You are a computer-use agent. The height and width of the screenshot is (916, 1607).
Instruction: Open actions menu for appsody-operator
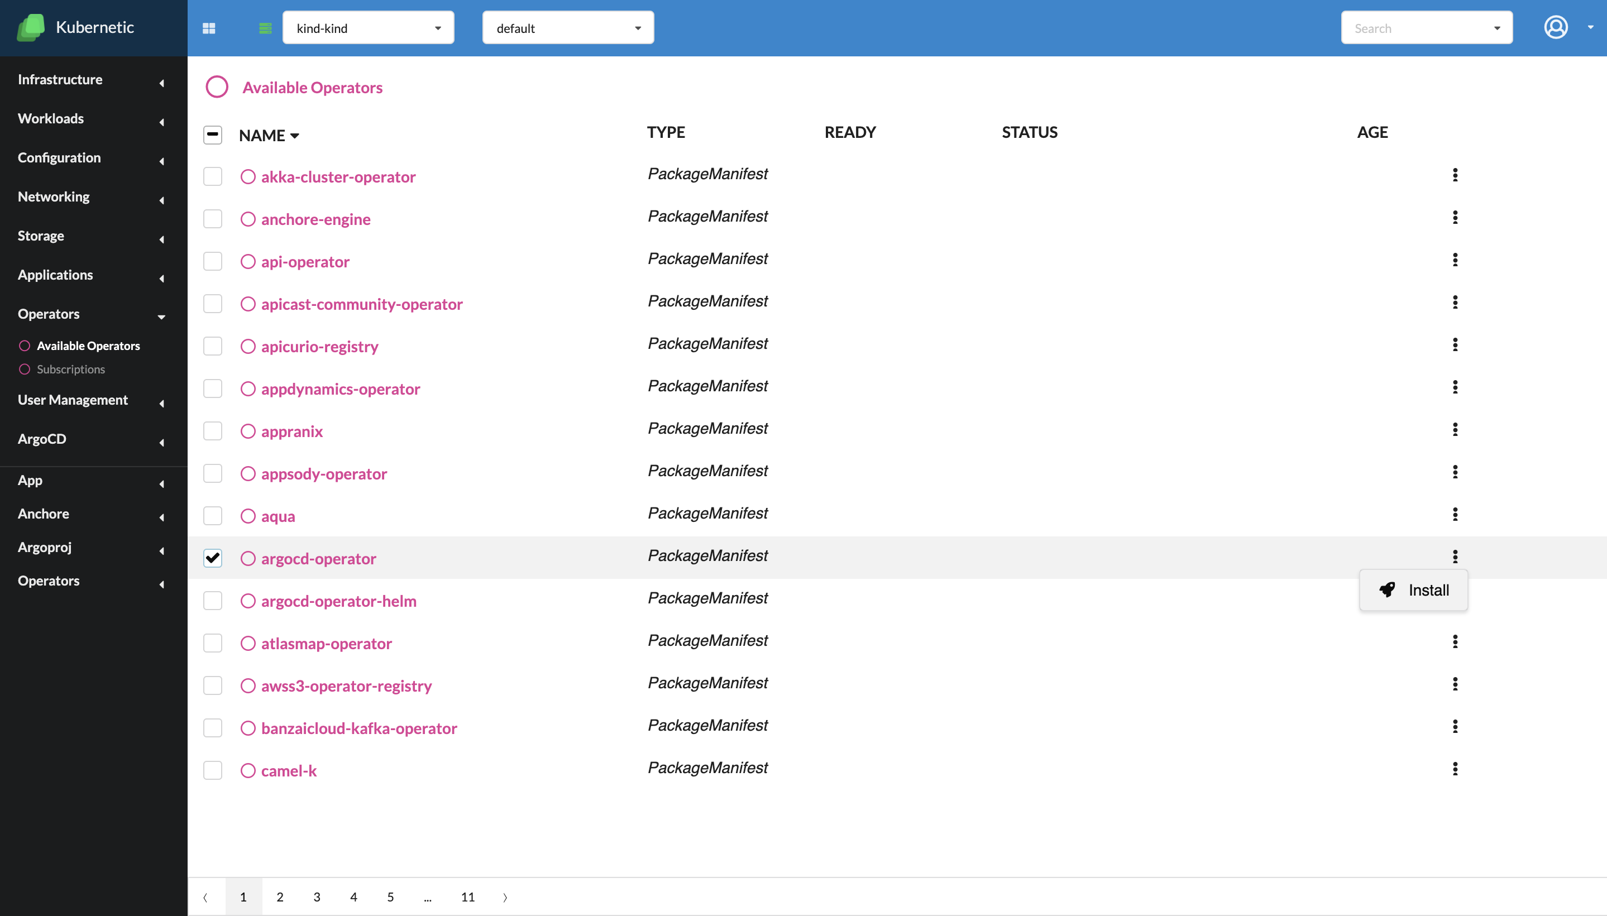point(1455,472)
